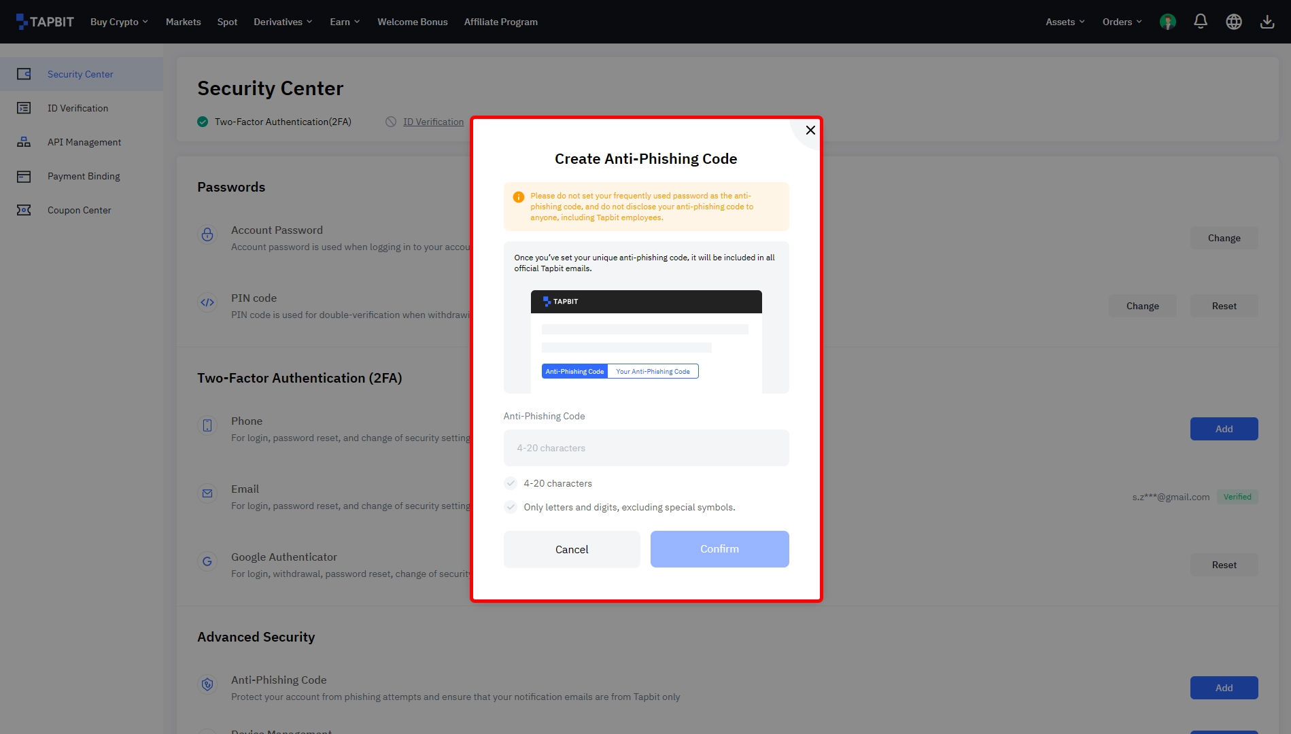
Task: Click Change for PIN code
Action: click(x=1142, y=306)
